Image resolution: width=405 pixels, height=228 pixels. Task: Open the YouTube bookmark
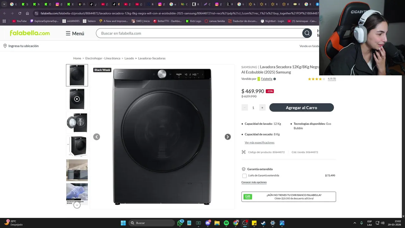tap(19, 21)
